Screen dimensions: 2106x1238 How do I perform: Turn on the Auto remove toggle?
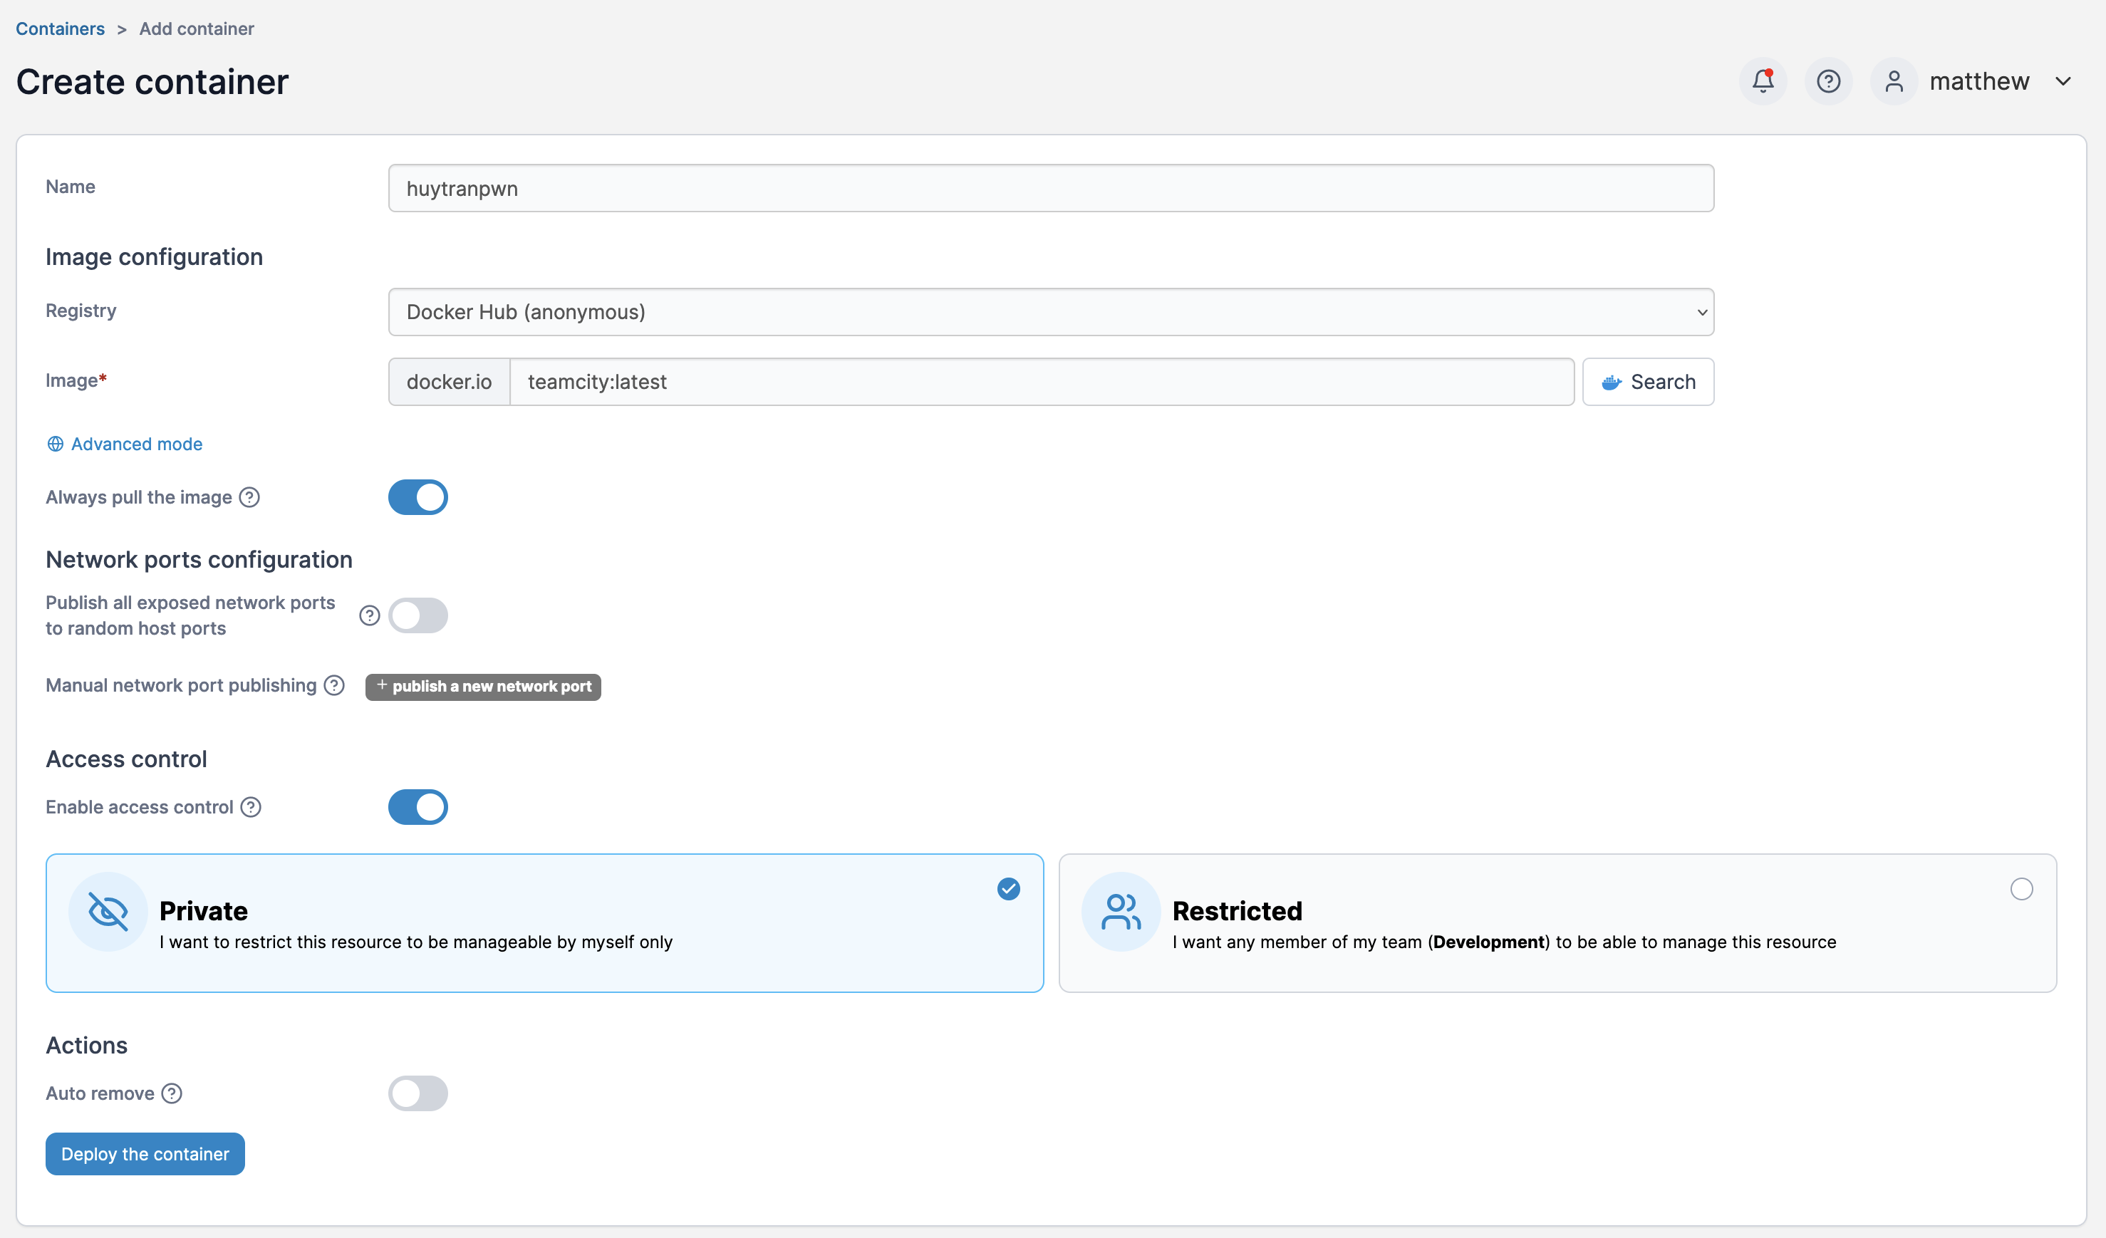click(418, 1093)
